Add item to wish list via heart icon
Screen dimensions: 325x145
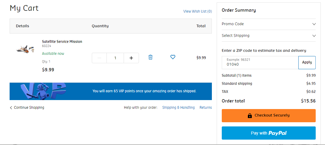(x=173, y=57)
